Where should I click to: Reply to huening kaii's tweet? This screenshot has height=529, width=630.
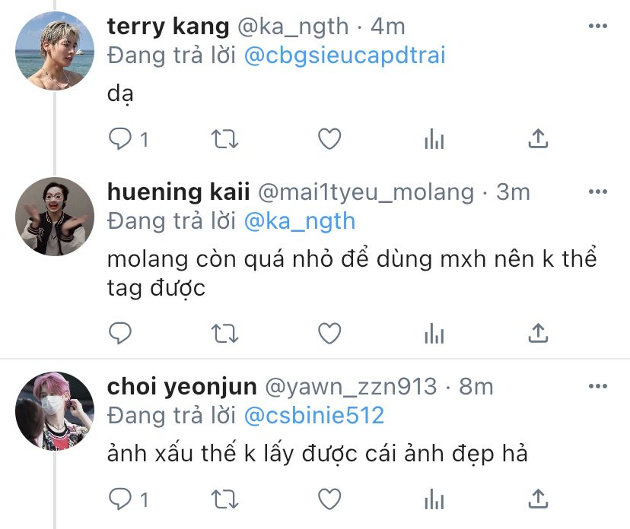pyautogui.click(x=121, y=333)
